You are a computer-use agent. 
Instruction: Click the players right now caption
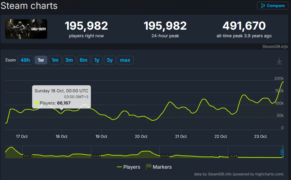86,36
